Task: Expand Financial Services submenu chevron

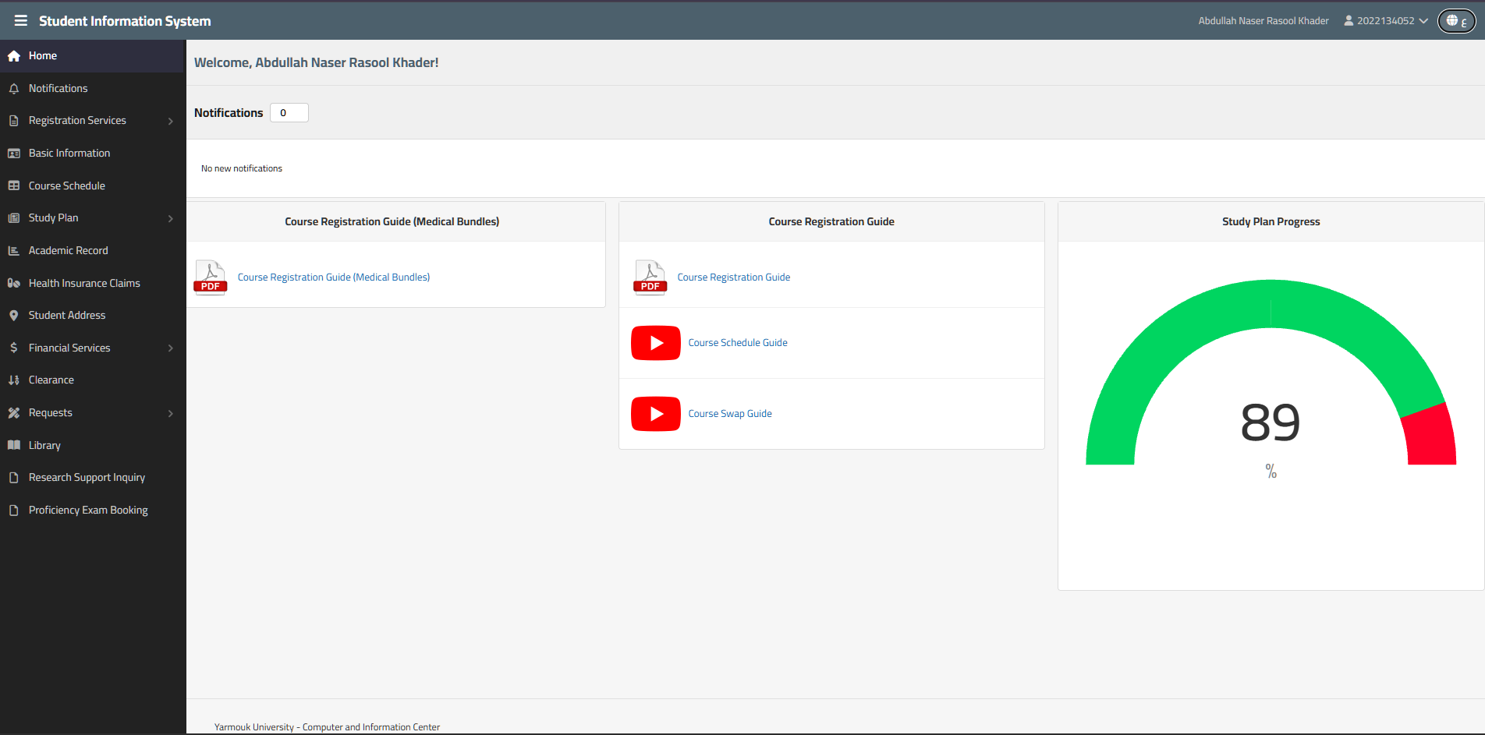Action: click(x=171, y=348)
